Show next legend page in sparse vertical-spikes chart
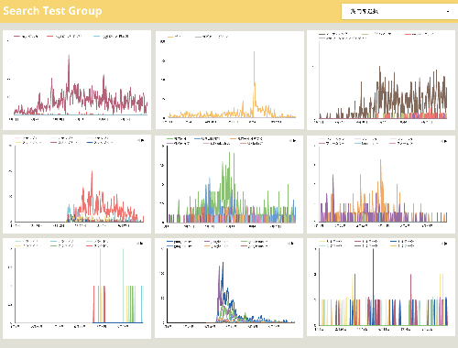 point(142,244)
